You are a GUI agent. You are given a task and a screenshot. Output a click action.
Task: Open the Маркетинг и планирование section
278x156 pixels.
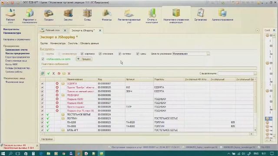point(30,16)
